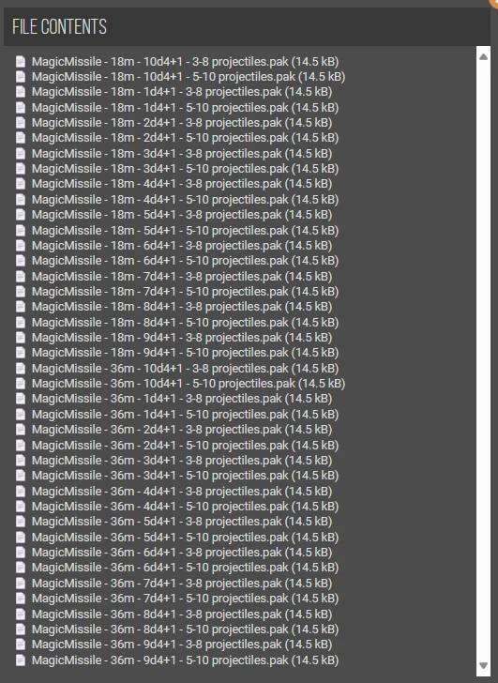Select MagicMissile 36m 6d4+1 5-10 projectiles.pak

[185, 568]
